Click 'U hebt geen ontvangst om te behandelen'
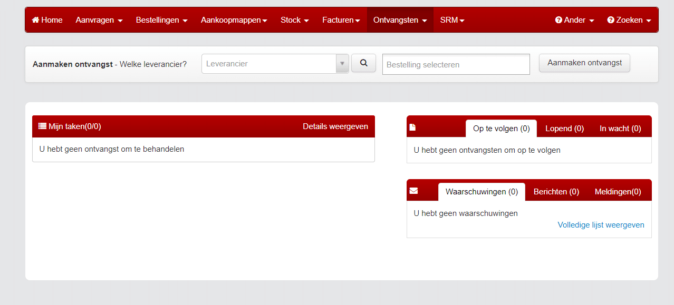This screenshot has width=674, height=305. [x=112, y=149]
